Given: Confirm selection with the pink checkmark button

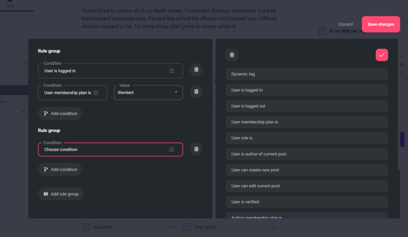Looking at the screenshot, I should click(382, 55).
